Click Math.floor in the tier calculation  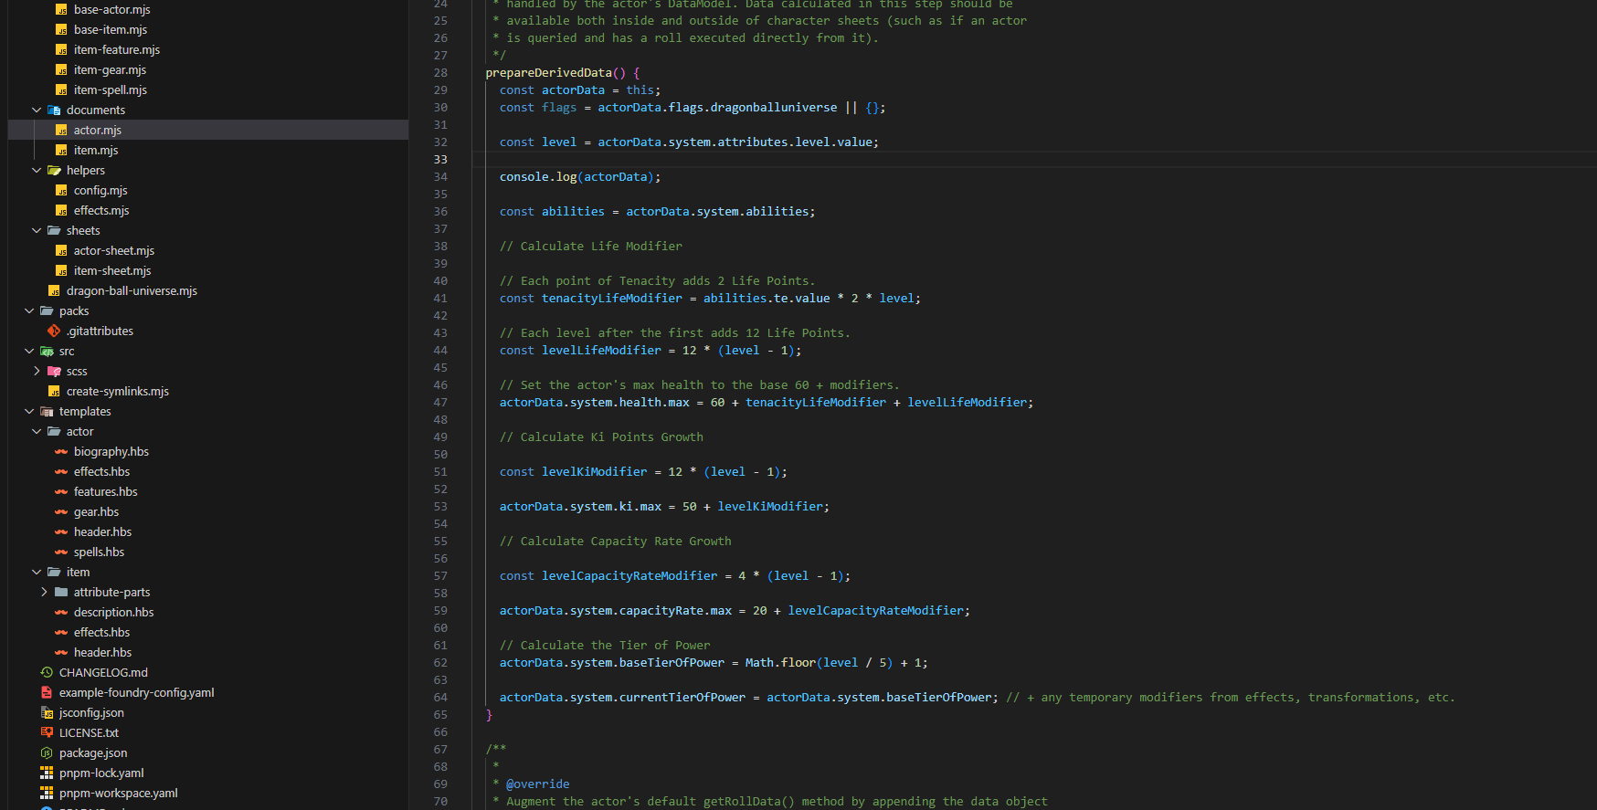tap(780, 662)
